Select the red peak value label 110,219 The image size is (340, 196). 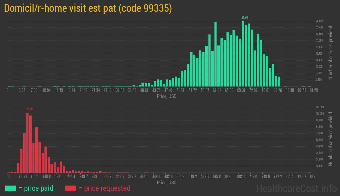[30, 109]
